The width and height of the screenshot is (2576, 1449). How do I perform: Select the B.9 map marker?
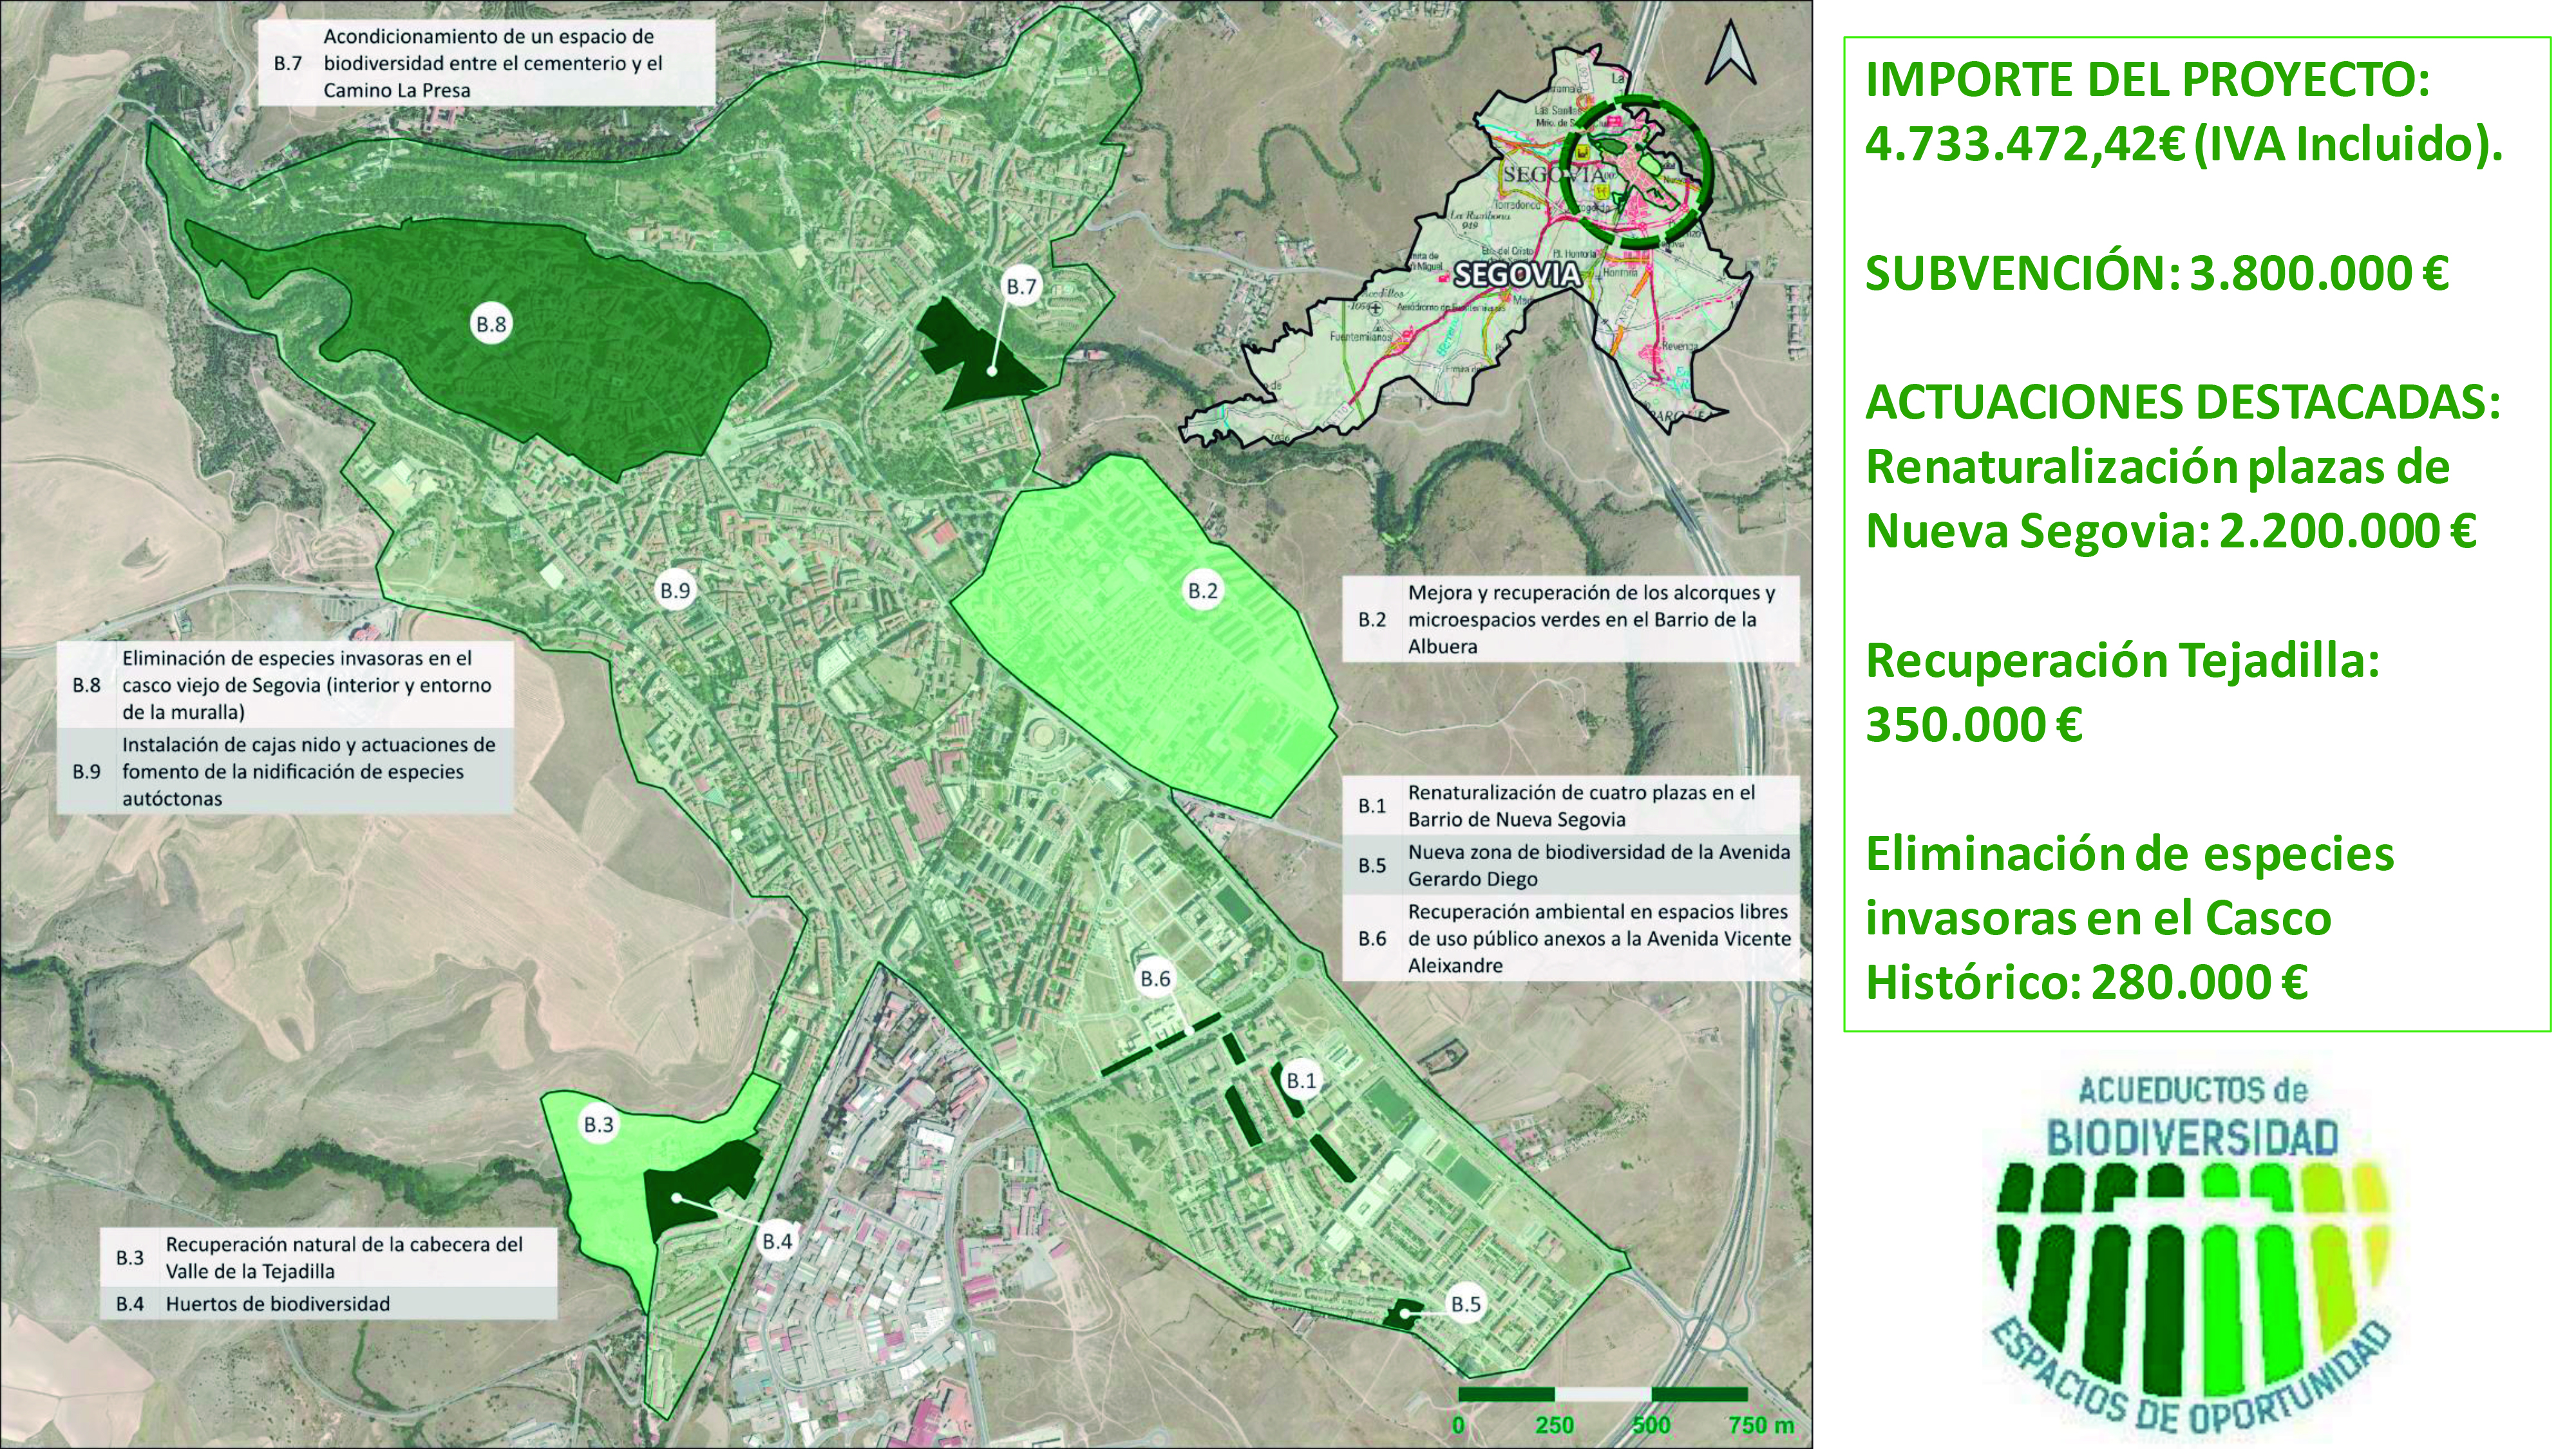click(x=675, y=591)
